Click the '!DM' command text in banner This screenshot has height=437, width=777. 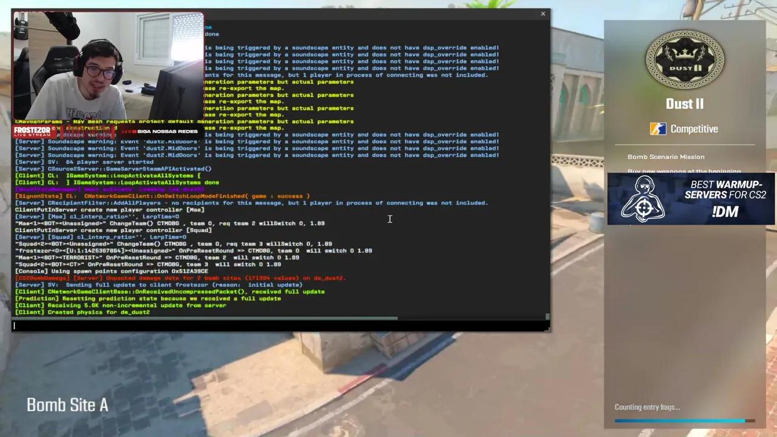(725, 211)
